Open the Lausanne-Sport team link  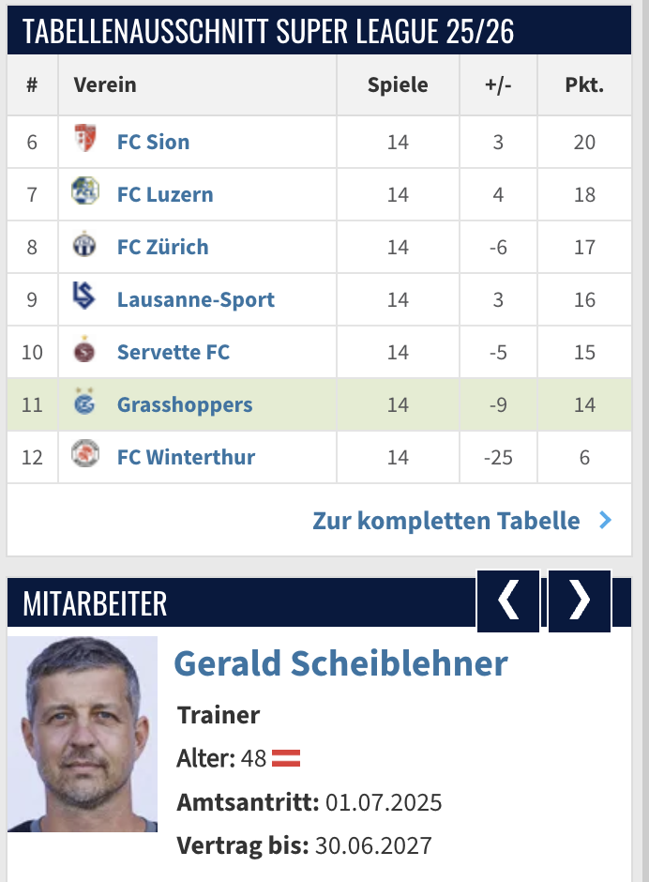(196, 299)
